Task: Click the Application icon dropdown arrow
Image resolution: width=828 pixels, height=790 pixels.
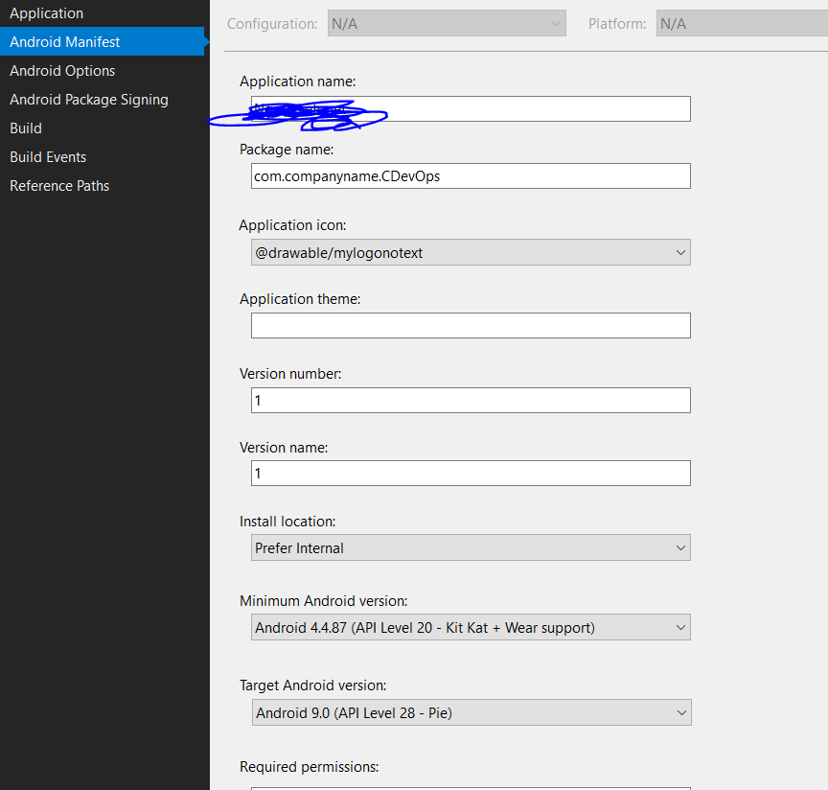Action: click(680, 252)
